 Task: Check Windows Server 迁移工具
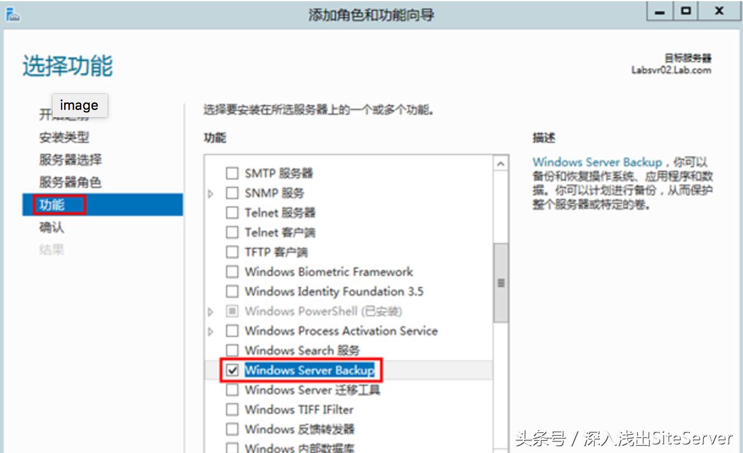[232, 390]
